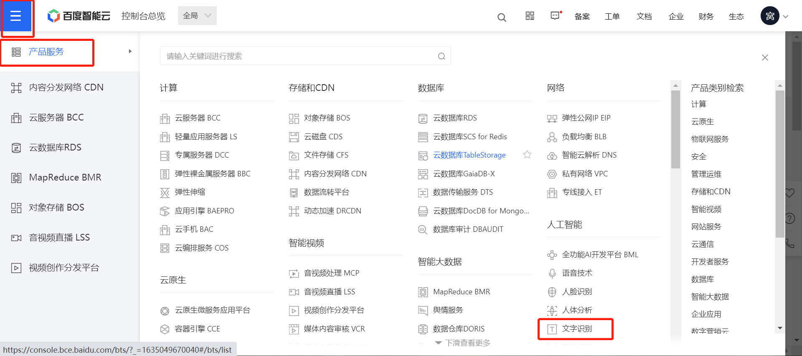Open 弹性公网IP EIP
The image size is (802, 356).
point(586,118)
